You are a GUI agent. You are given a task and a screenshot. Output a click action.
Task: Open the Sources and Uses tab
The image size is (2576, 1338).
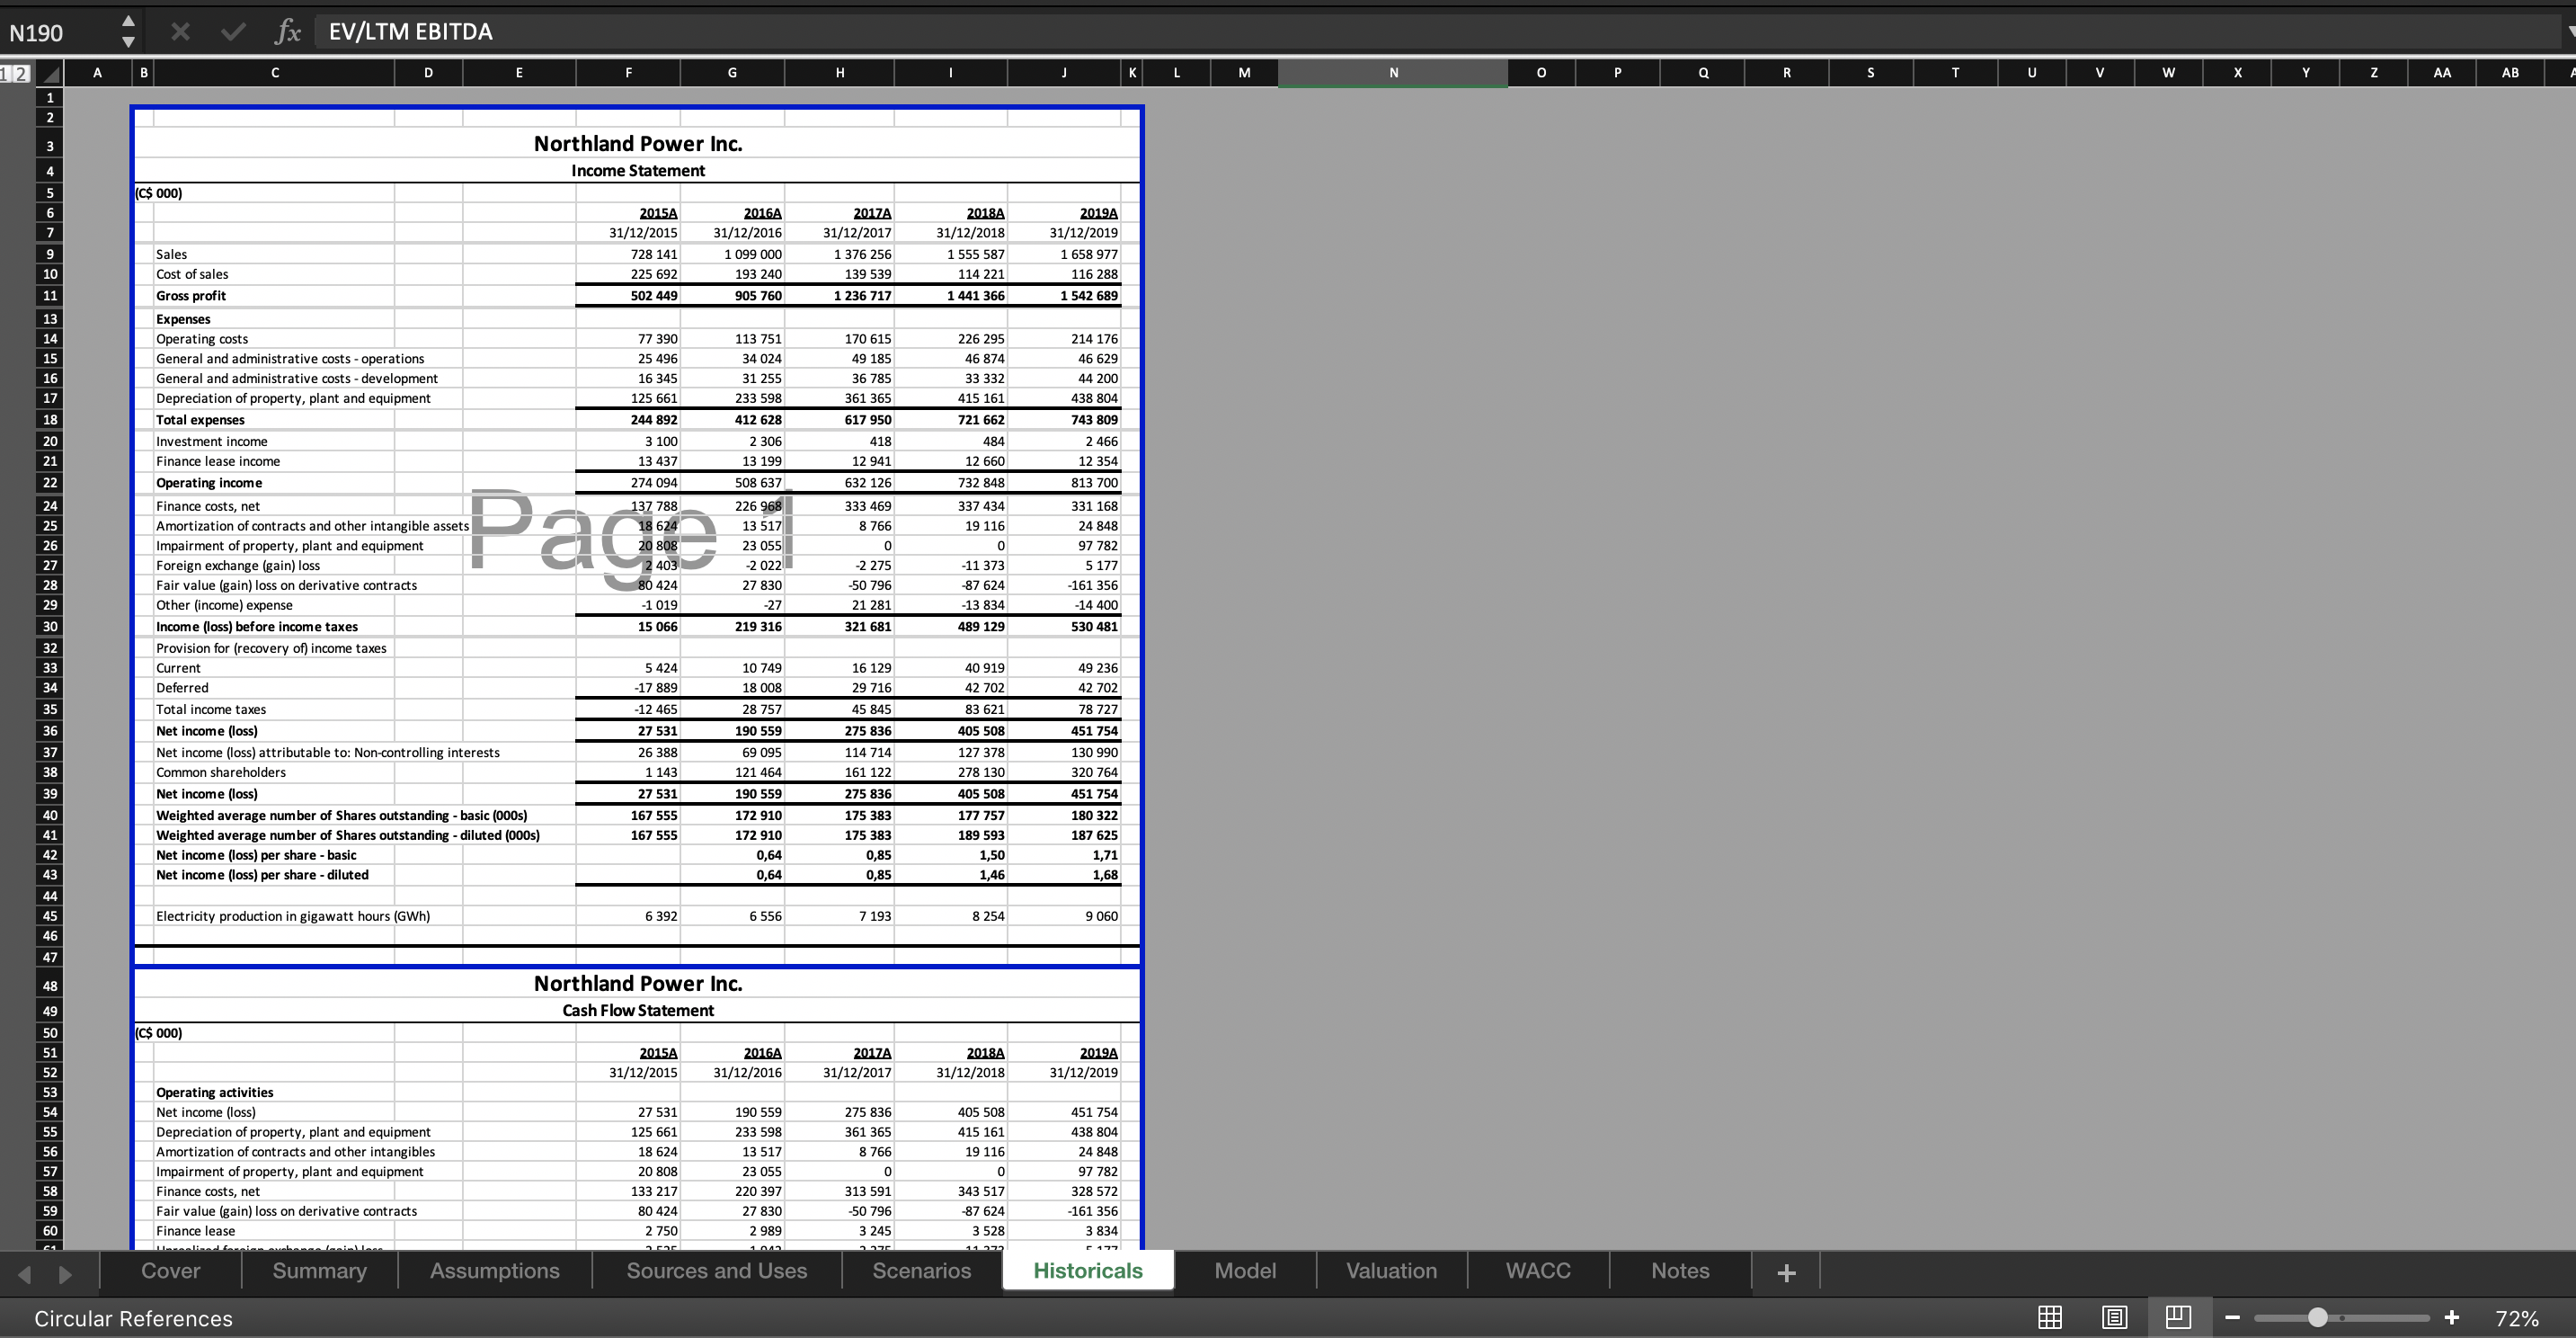click(x=717, y=1271)
